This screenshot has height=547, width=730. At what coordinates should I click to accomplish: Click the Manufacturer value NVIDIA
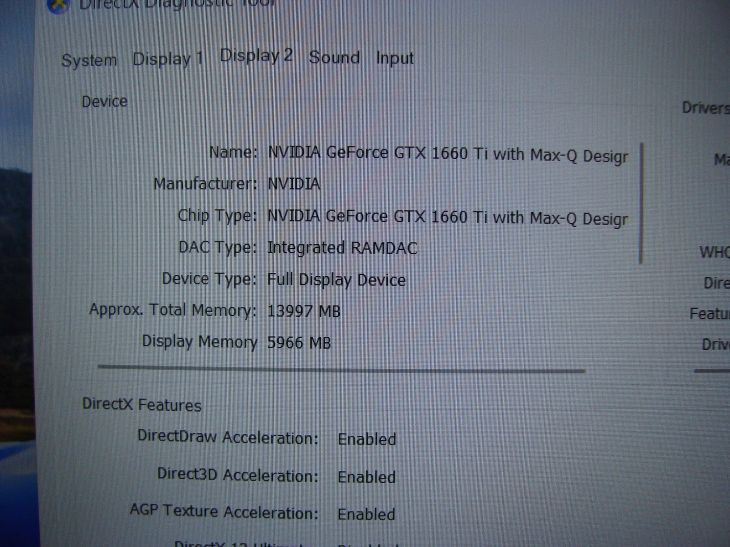pos(293,184)
